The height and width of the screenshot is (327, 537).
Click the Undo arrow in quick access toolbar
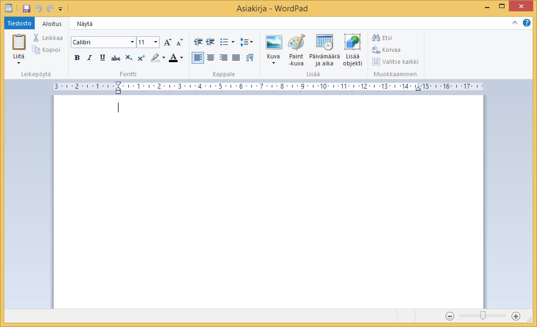[38, 9]
